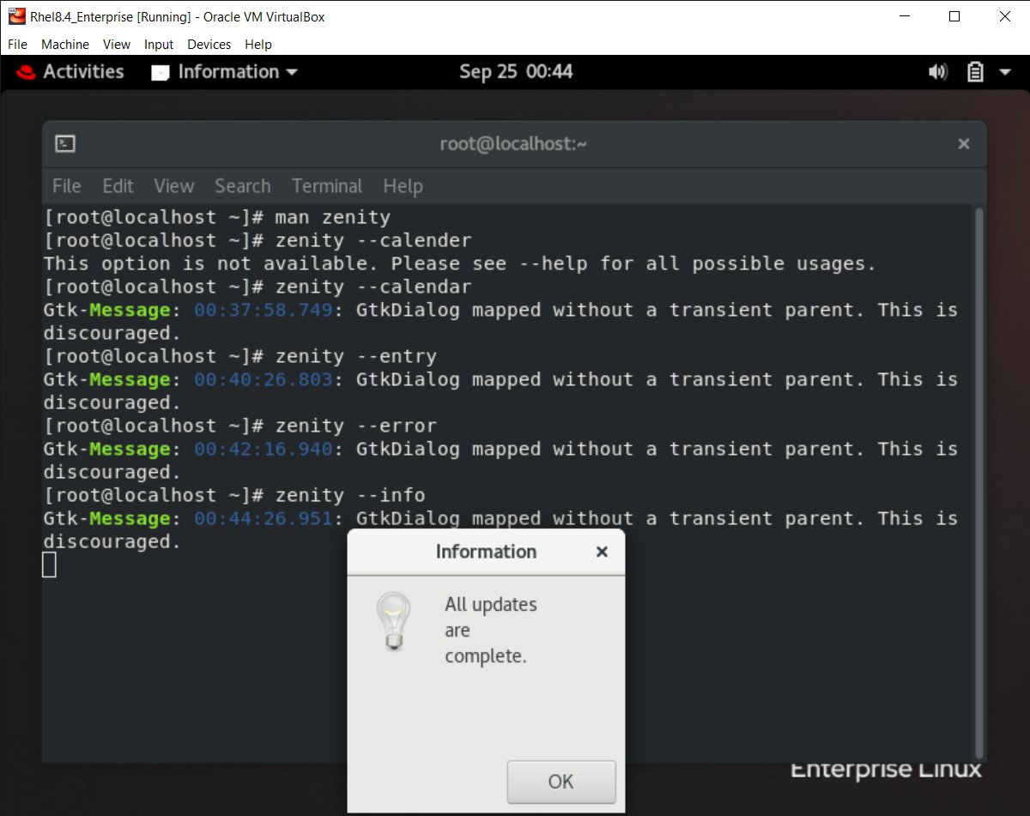Click the Information app icon in top bar
The width and height of the screenshot is (1030, 816).
(160, 72)
